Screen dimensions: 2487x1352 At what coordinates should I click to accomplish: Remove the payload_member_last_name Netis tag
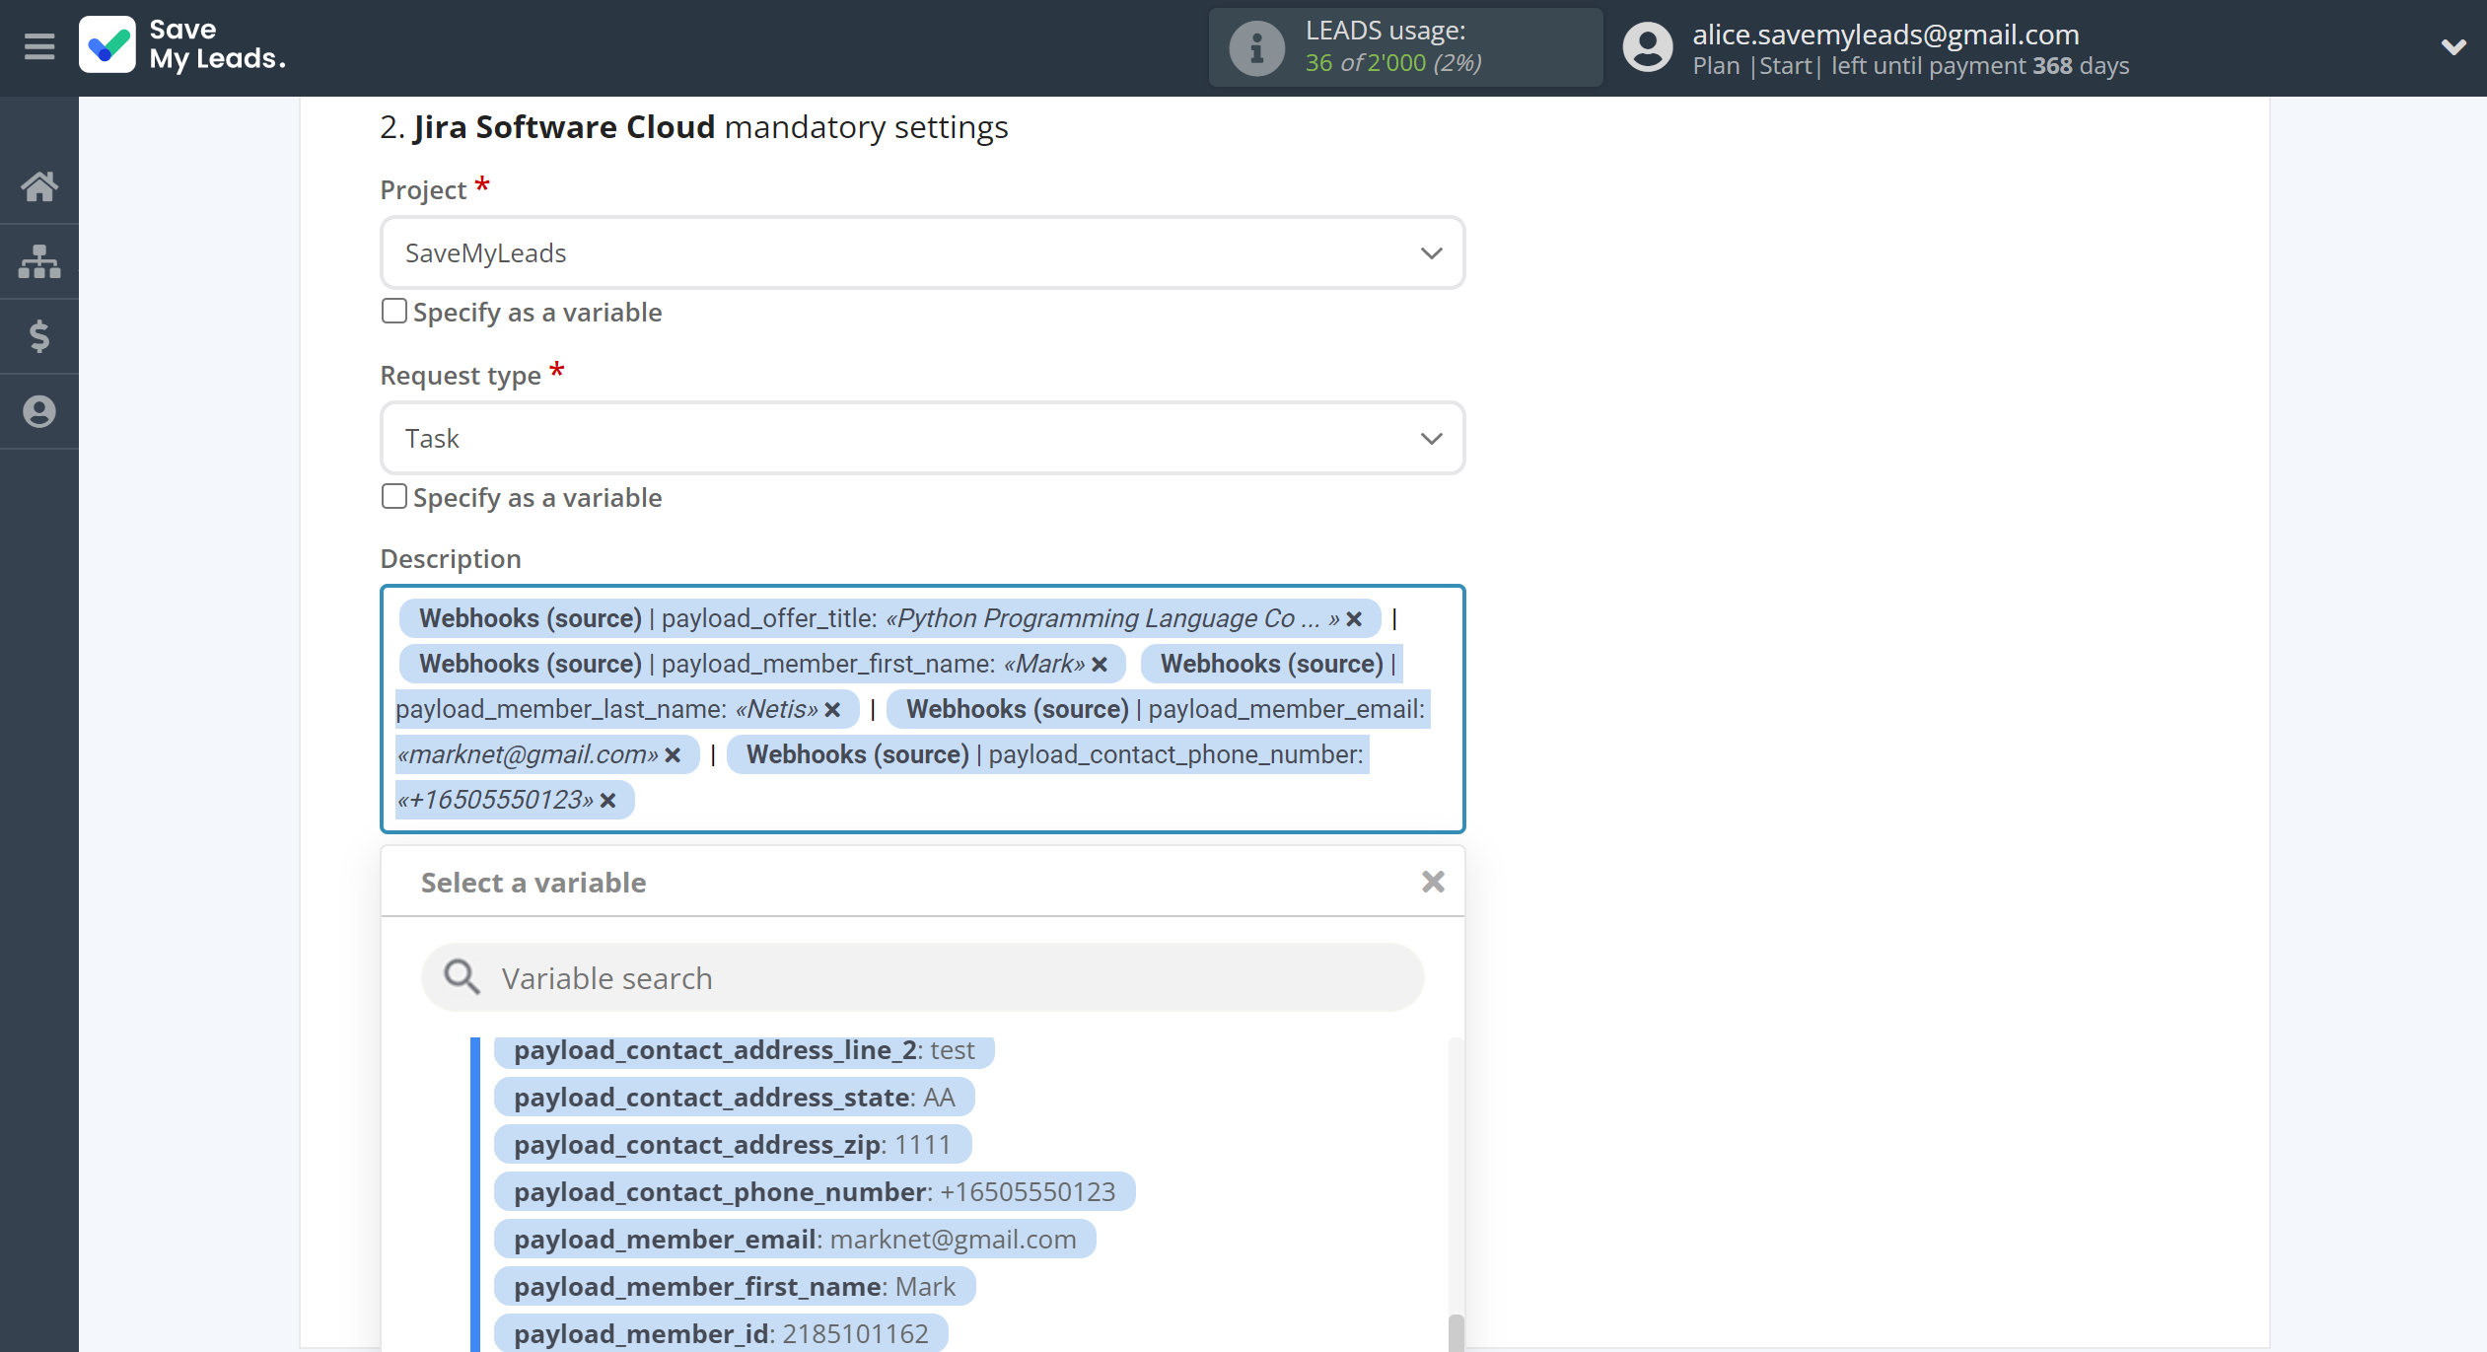click(x=832, y=710)
